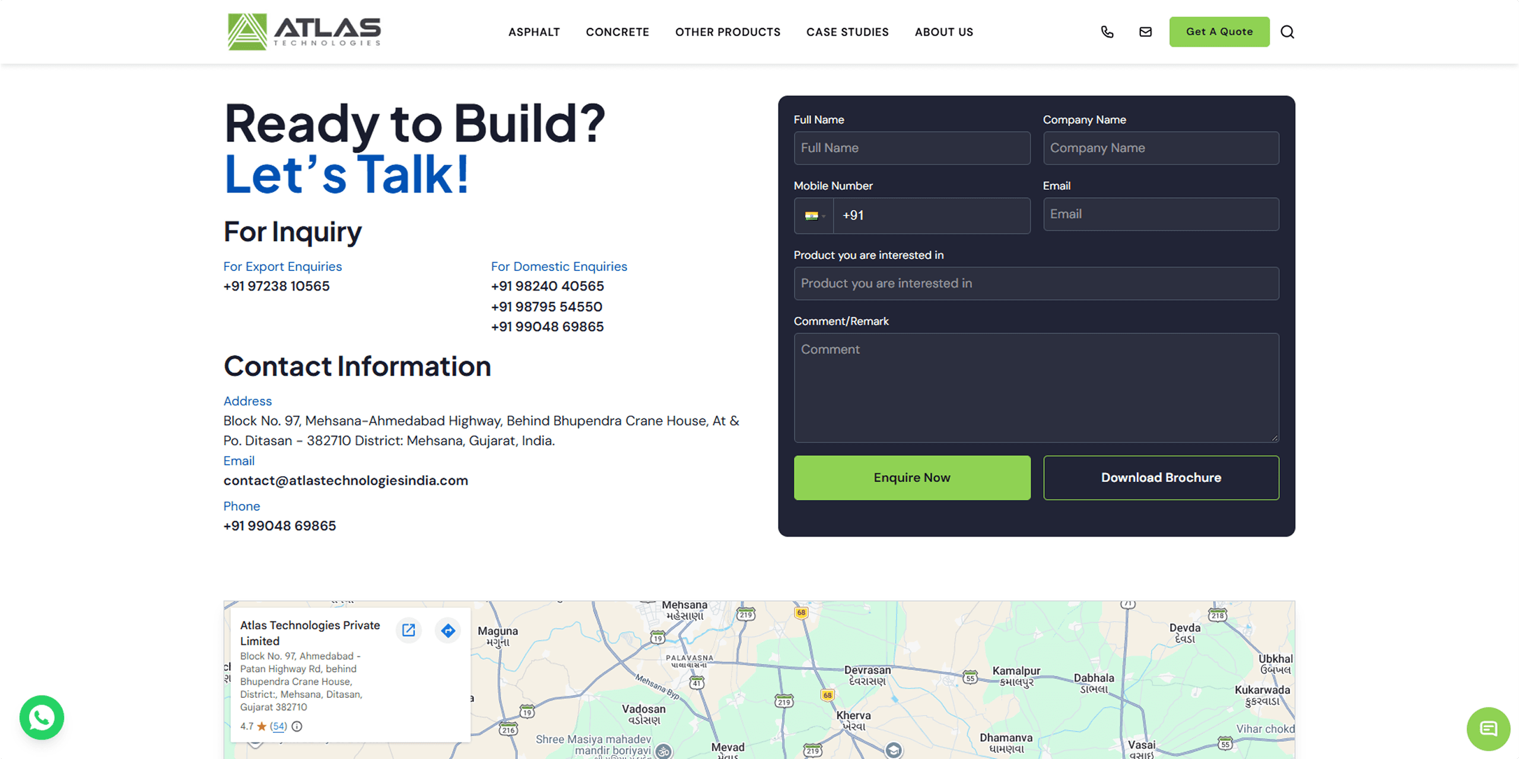Open the Concrete menu
This screenshot has width=1519, height=759.
617,32
